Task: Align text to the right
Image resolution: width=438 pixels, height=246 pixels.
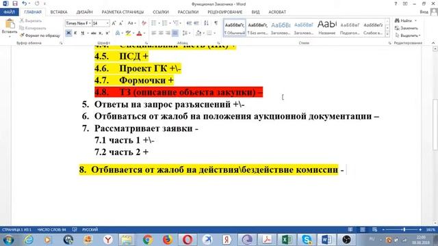Action: point(168,33)
